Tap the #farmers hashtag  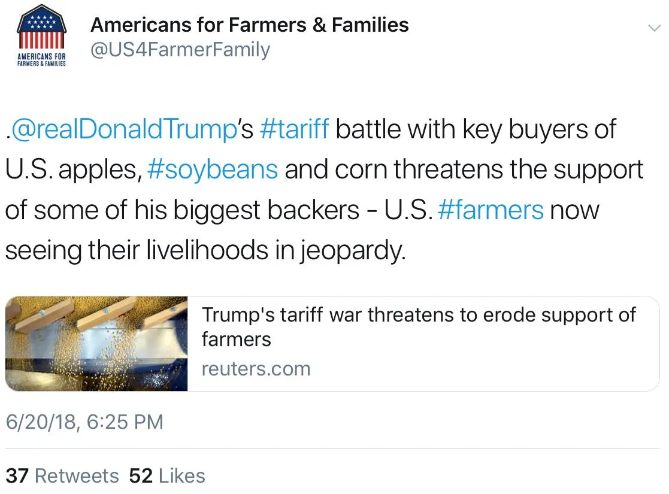pyautogui.click(x=491, y=210)
